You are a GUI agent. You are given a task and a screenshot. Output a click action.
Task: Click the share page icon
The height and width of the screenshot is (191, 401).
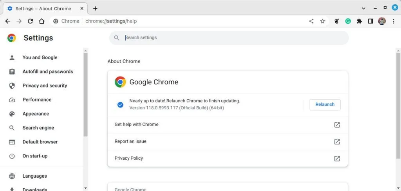click(311, 21)
